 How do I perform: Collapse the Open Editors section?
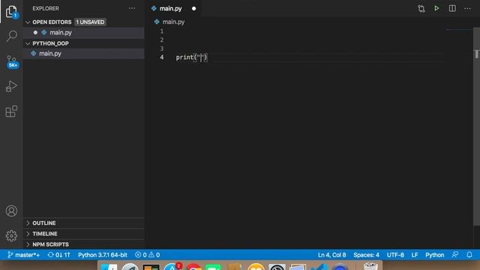pos(28,22)
